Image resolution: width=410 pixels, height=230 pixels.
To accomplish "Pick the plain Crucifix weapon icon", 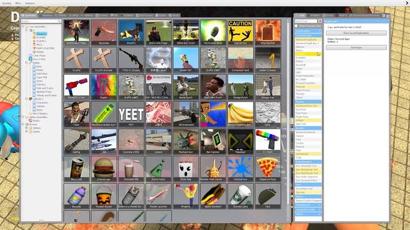I will 77,59.
